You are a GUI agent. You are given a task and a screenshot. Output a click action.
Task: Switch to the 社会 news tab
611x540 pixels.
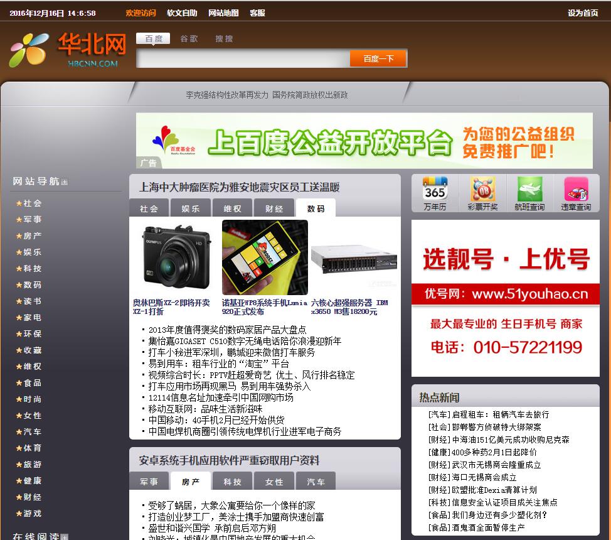click(149, 208)
